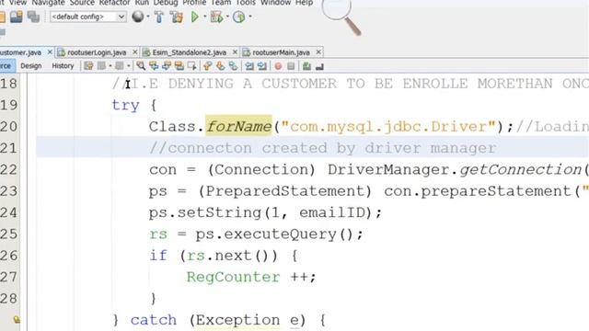Click Previous Bookmark icon
The height and width of the screenshot is (331, 589).
pos(207,66)
